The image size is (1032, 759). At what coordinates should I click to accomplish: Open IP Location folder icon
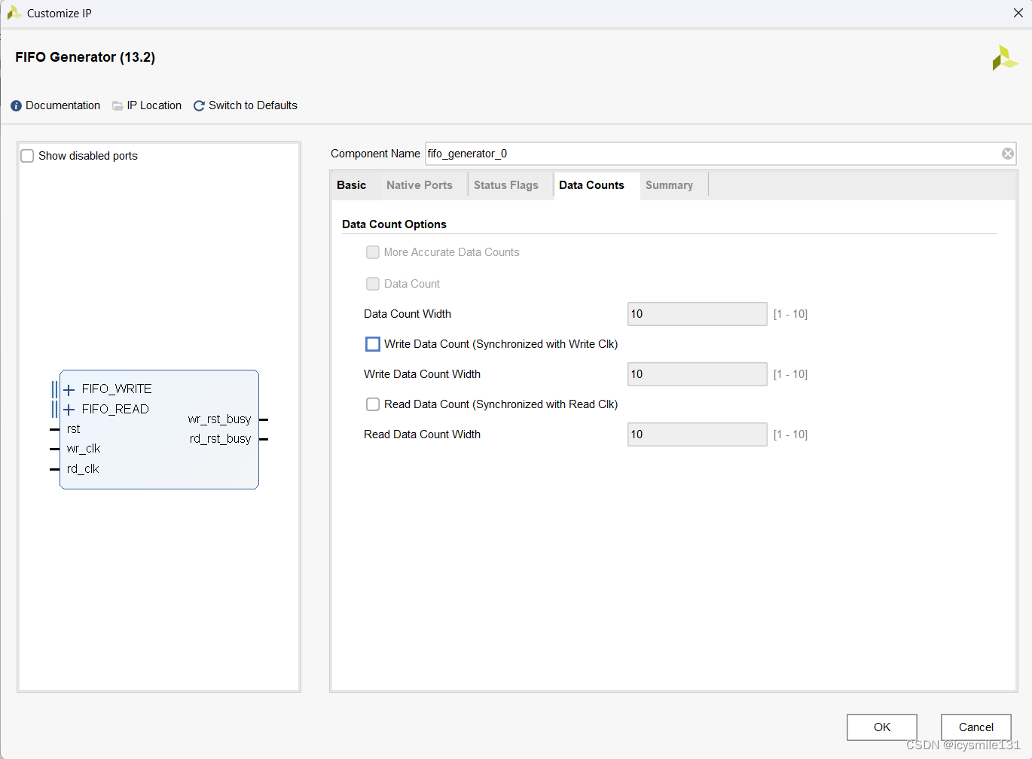[118, 106]
